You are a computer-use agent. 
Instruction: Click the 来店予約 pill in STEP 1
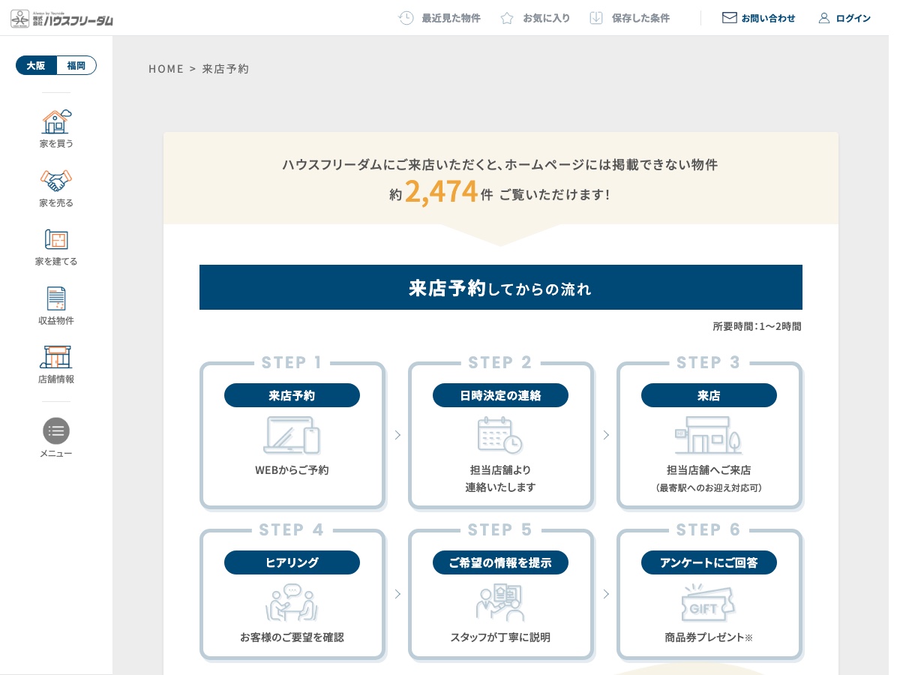(x=292, y=395)
